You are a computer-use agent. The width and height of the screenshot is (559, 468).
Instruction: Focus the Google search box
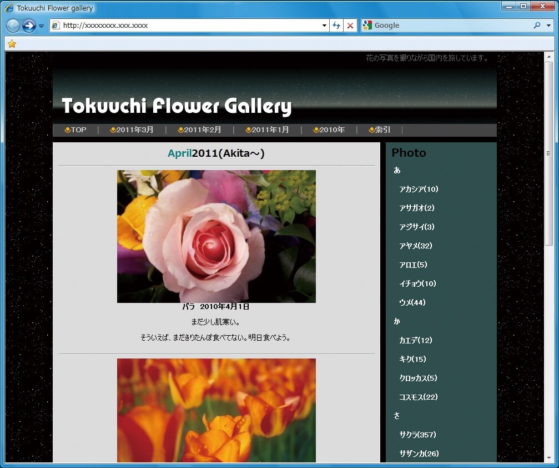(x=452, y=26)
